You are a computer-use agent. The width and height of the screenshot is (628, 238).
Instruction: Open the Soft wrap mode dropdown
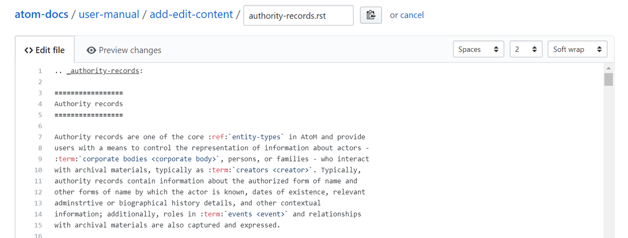577,49
